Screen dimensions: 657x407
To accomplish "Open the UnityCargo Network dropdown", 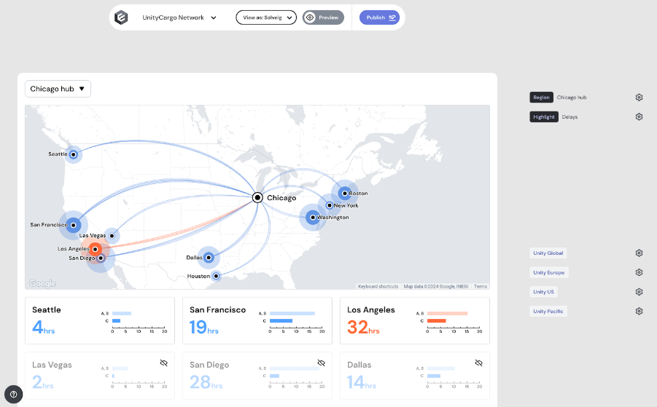I will point(179,17).
